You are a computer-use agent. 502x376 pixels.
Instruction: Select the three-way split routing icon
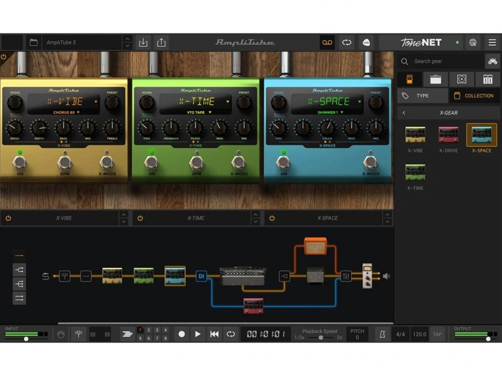[19, 284]
